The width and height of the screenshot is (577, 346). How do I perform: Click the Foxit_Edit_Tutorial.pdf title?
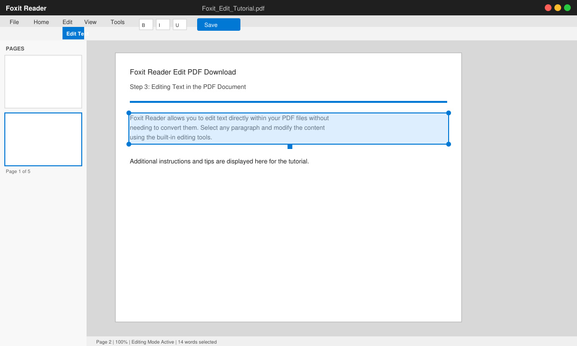[x=233, y=9]
